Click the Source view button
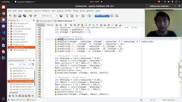 [x=41, y=25]
